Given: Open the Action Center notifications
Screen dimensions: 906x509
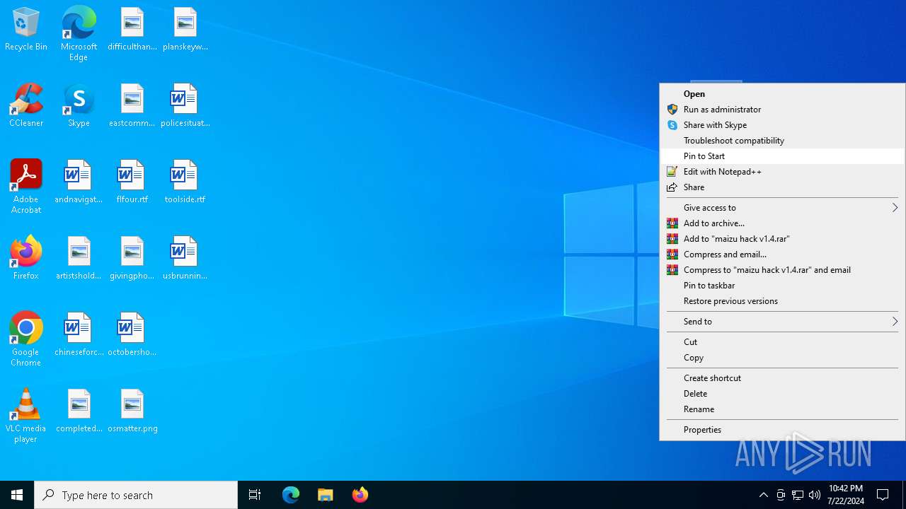Looking at the screenshot, I should pyautogui.click(x=883, y=495).
